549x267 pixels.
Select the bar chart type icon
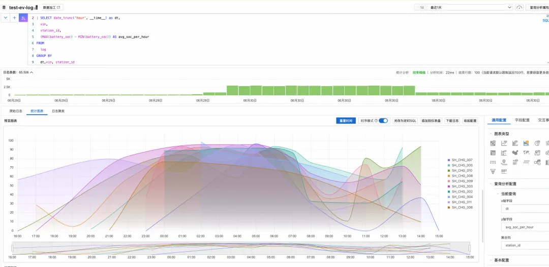click(x=514, y=143)
